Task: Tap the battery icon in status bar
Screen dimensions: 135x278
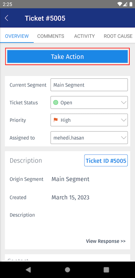Action: pyautogui.click(x=130, y=4)
